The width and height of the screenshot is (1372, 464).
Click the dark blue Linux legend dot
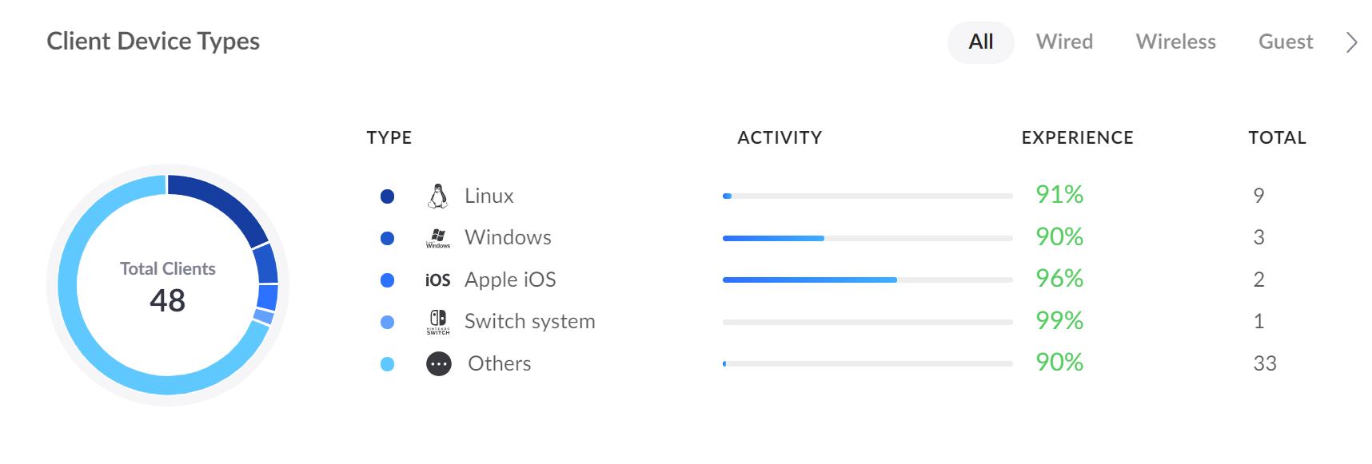388,196
